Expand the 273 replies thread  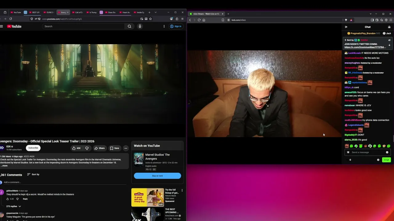tap(14, 206)
